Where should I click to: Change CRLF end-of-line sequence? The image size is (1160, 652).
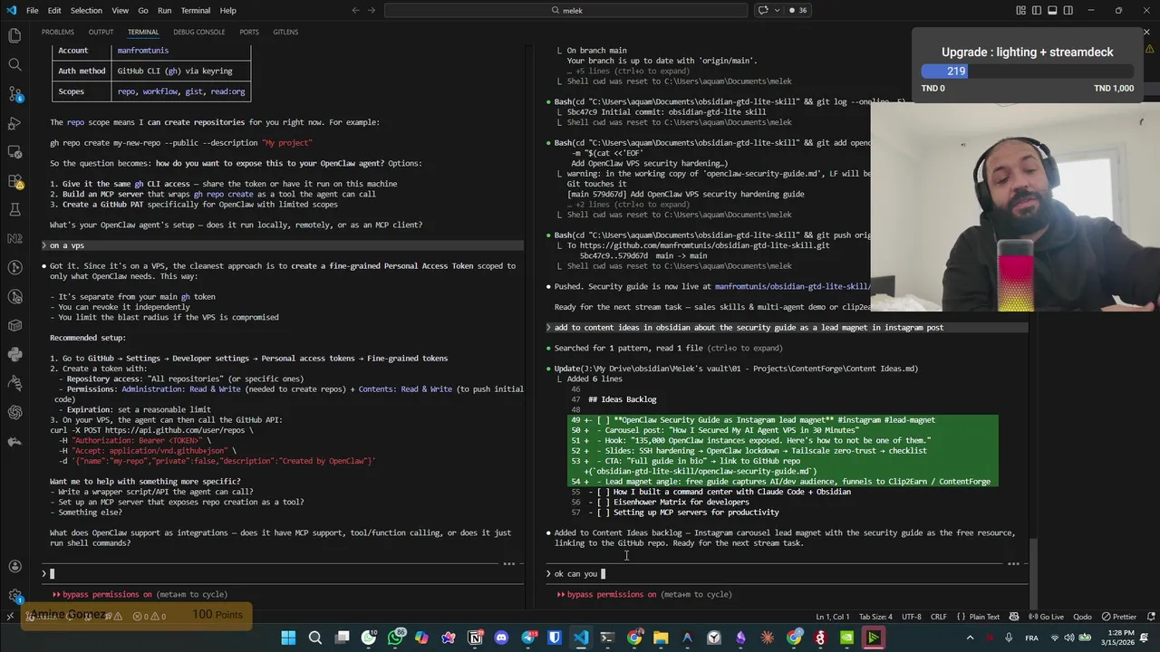tap(938, 617)
